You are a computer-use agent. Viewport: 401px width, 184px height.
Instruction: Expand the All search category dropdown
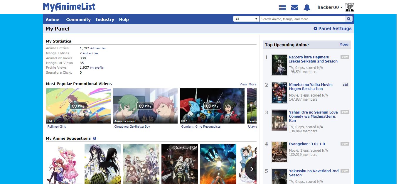point(246,19)
